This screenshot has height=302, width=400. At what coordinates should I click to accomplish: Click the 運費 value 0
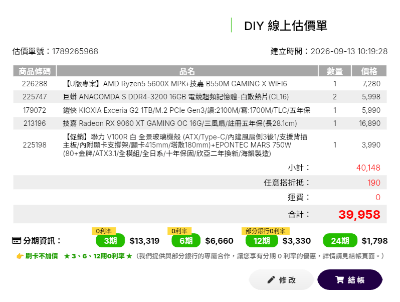click(x=378, y=197)
